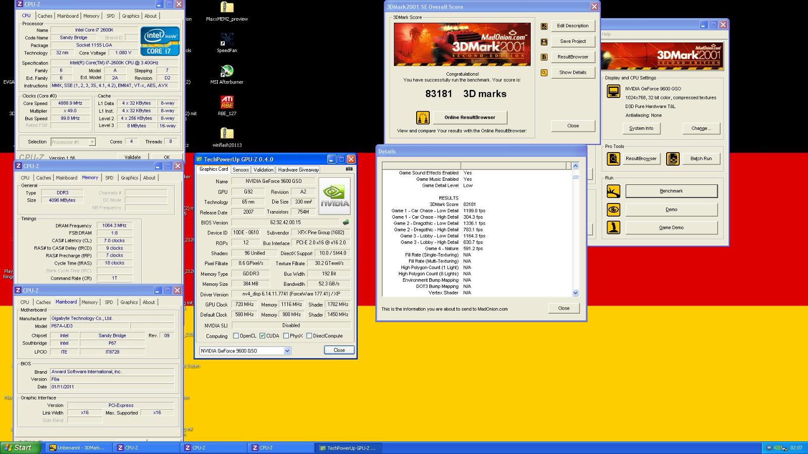Click Close in the Details window
This screenshot has width=808, height=454.
(x=564, y=308)
